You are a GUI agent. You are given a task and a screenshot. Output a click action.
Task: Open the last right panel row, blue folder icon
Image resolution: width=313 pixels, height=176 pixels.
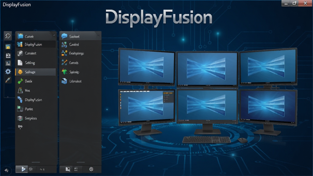pyautogui.click(x=80, y=81)
